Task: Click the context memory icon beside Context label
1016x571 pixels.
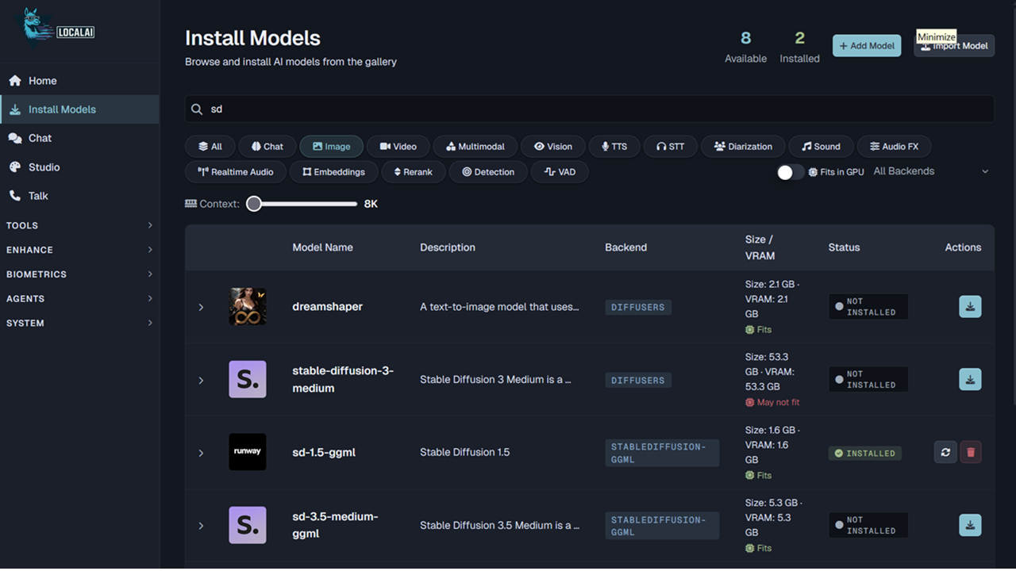Action: click(x=190, y=204)
